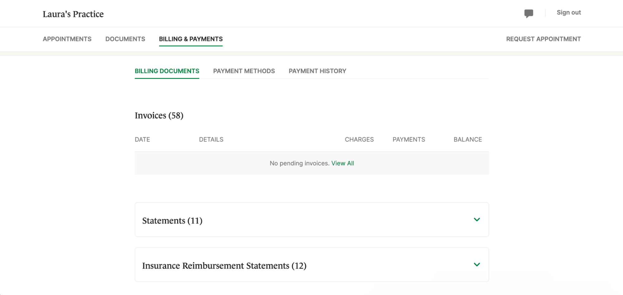
Task: Select the Billing & Payments tab
Action: pyautogui.click(x=191, y=39)
